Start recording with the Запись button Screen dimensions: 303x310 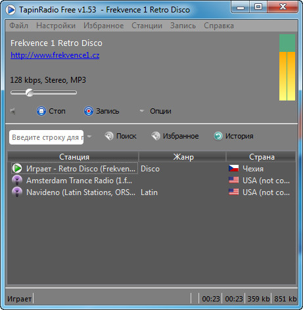[x=102, y=111]
